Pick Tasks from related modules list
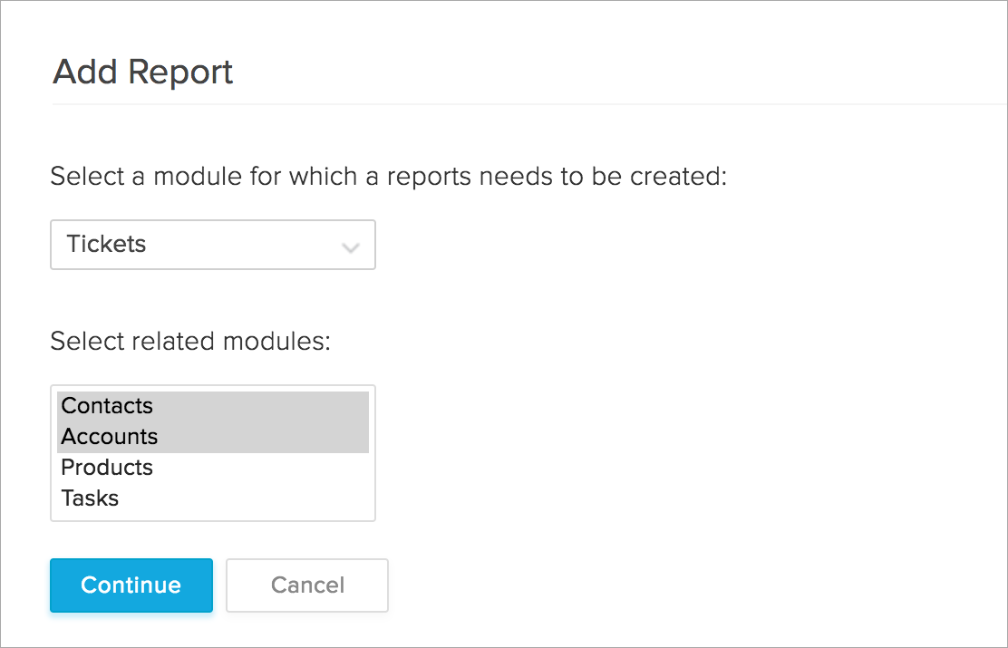 click(x=90, y=498)
